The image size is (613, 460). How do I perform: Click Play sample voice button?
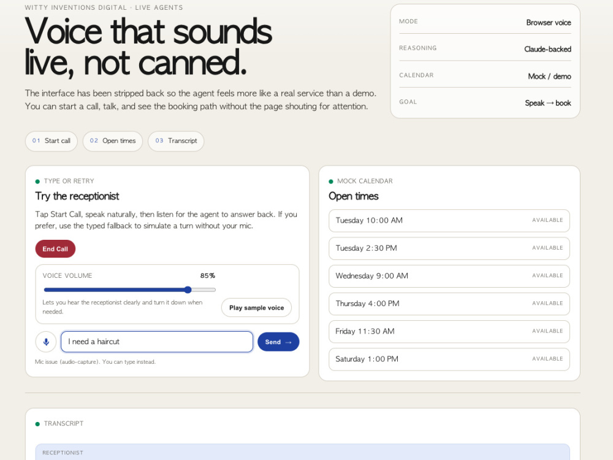(256, 308)
